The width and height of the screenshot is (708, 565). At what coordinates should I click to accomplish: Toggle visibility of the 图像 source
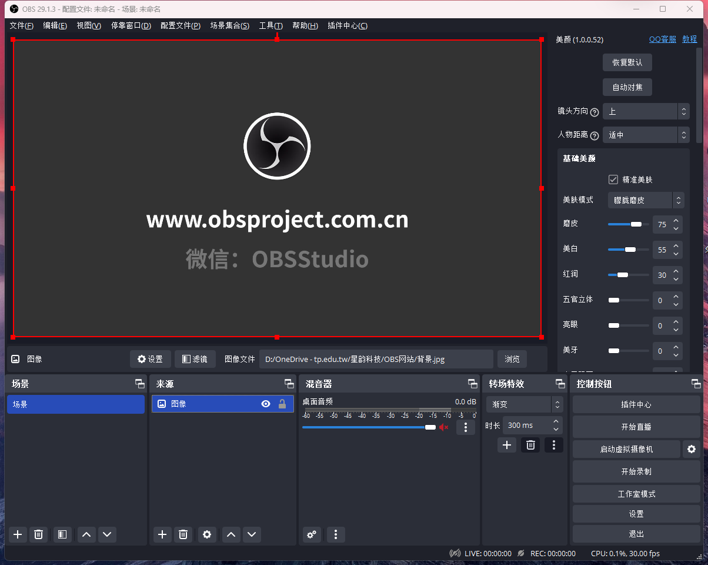pyautogui.click(x=266, y=404)
